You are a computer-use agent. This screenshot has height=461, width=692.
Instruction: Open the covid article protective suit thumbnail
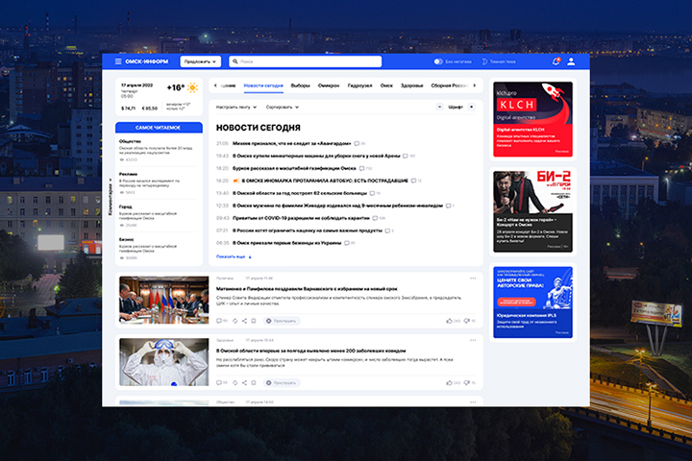coord(163,362)
